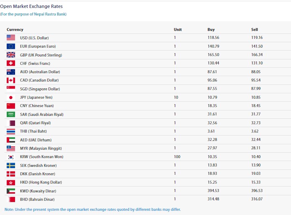Click the Canadian flag icon
291x215 pixels.
tap(11, 80)
